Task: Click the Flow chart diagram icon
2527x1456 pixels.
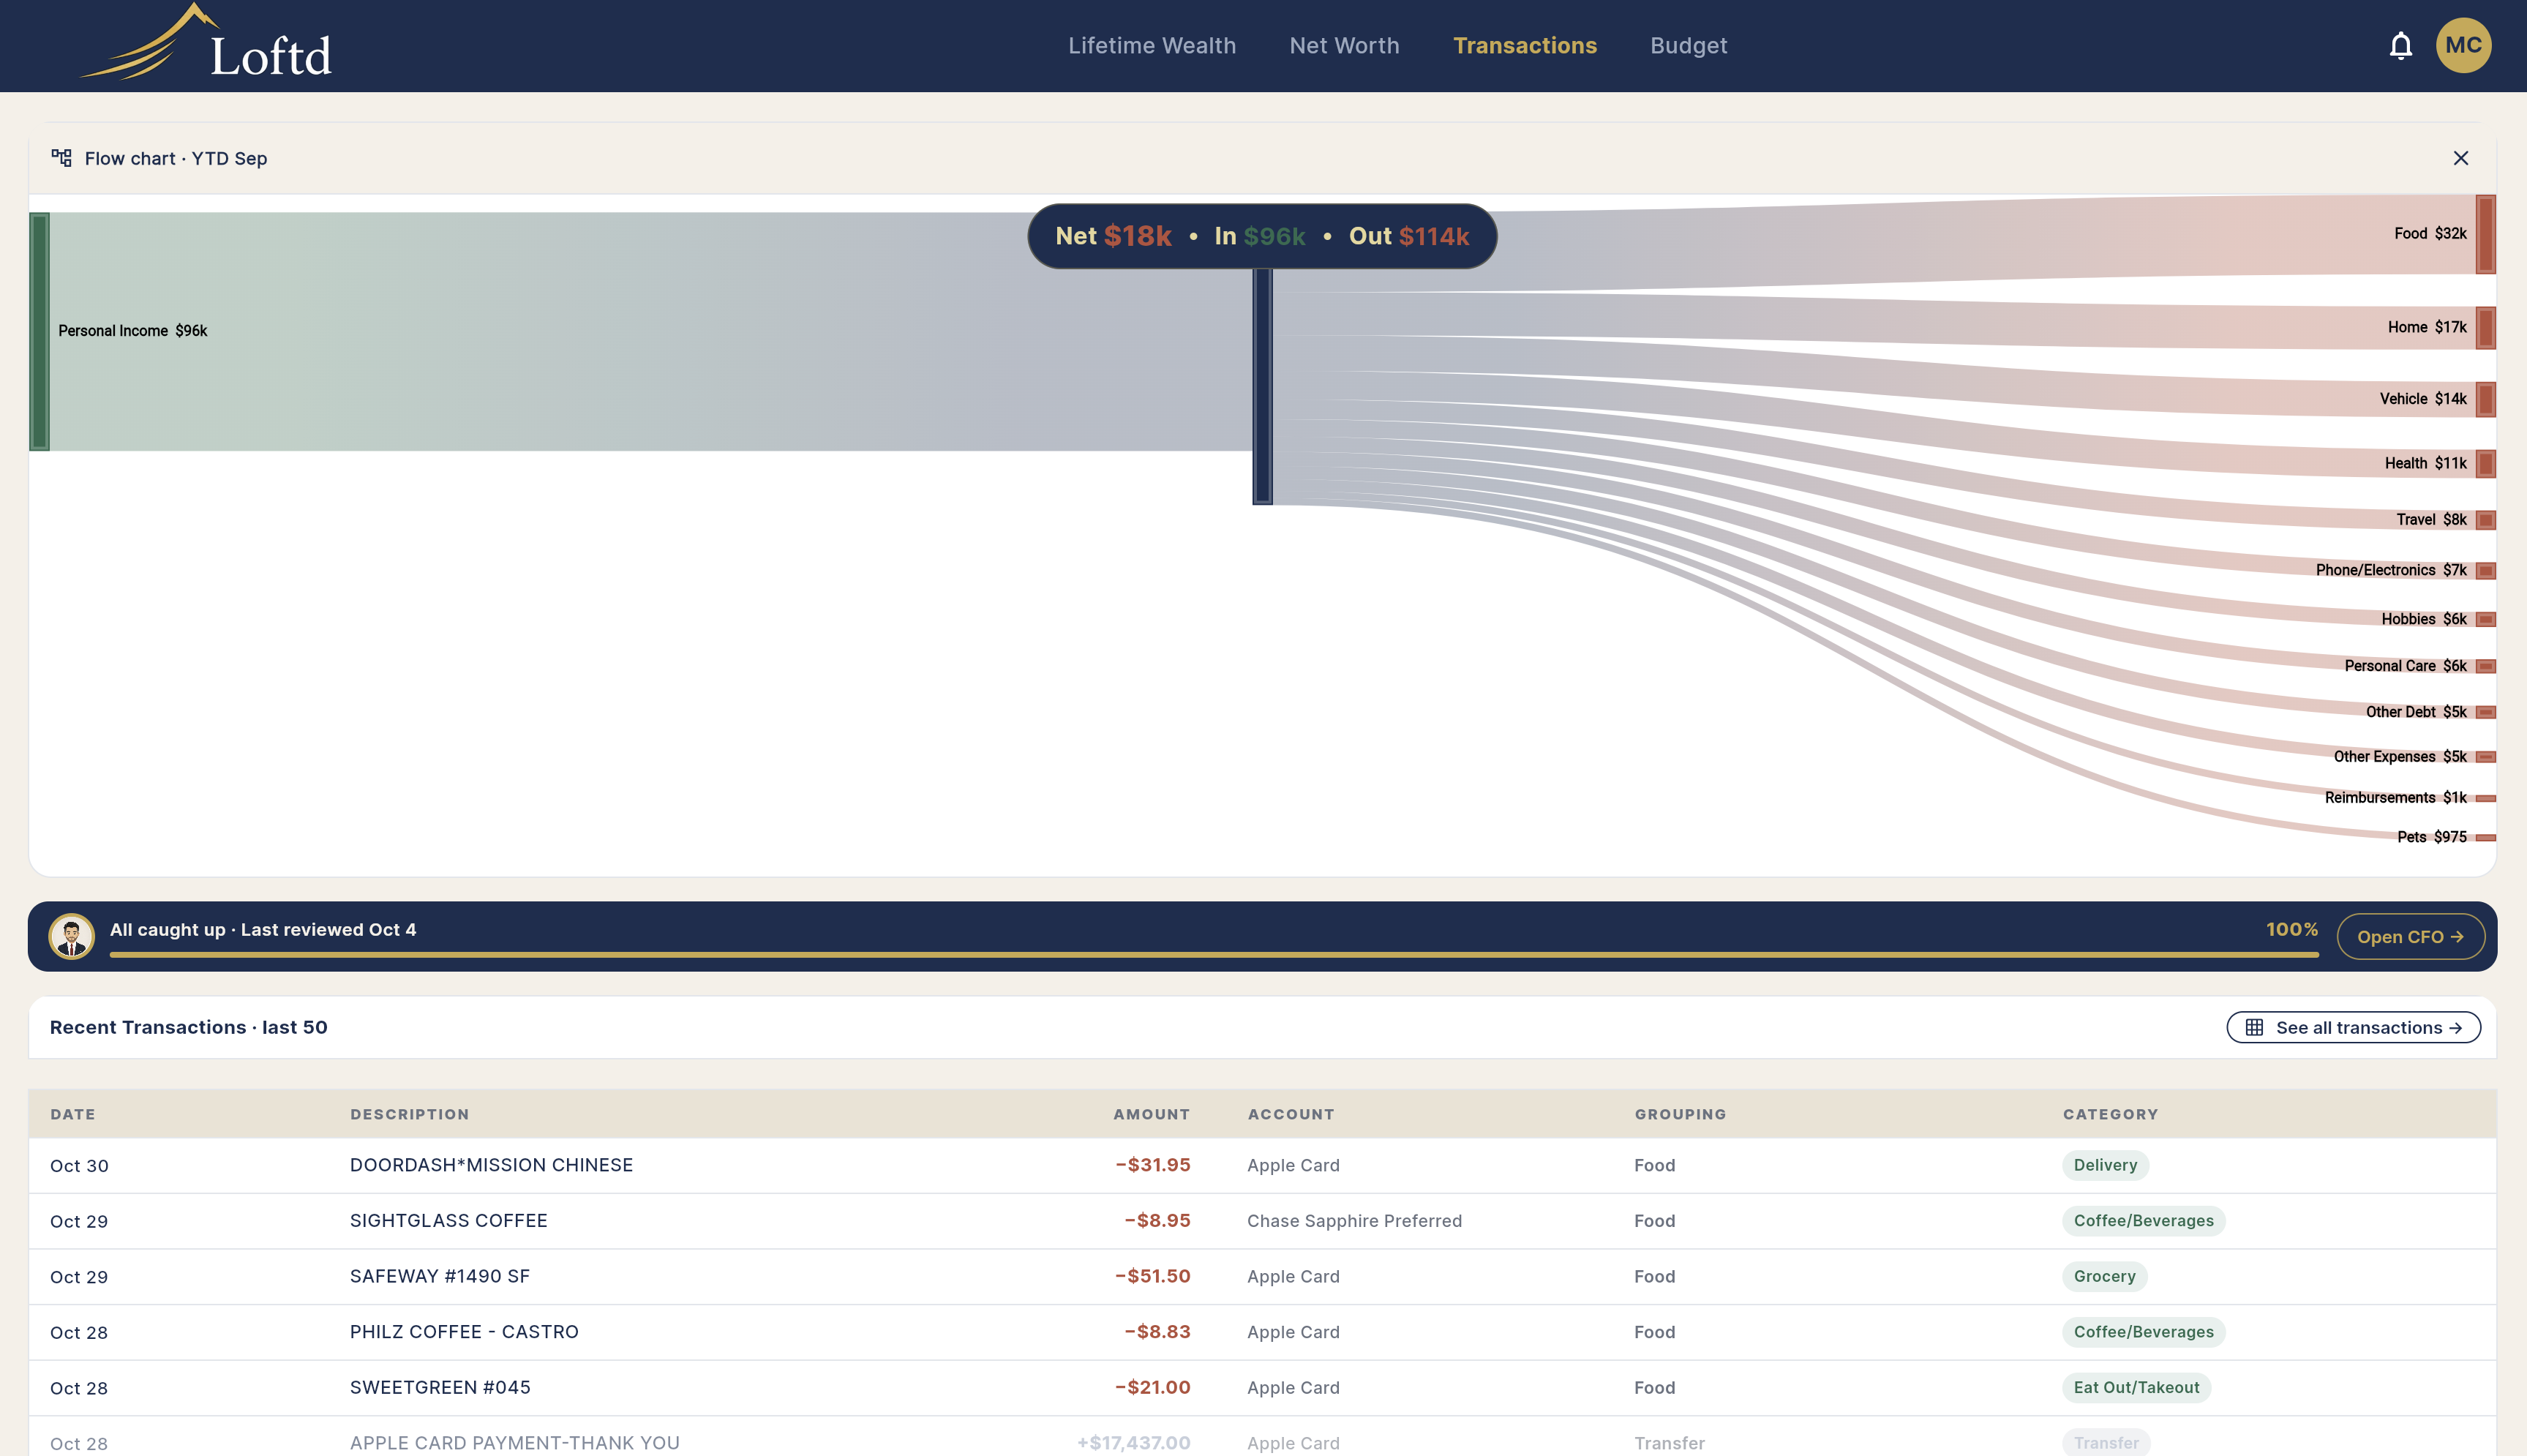Action: coord(62,158)
